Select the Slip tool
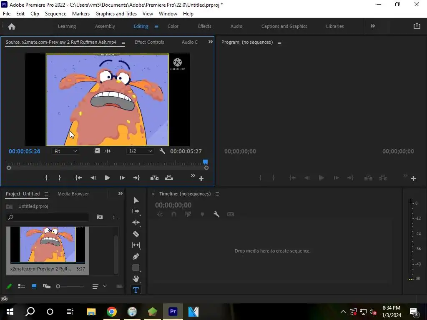 pyautogui.click(x=136, y=245)
